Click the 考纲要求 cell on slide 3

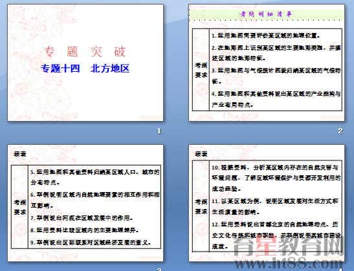(x=19, y=207)
